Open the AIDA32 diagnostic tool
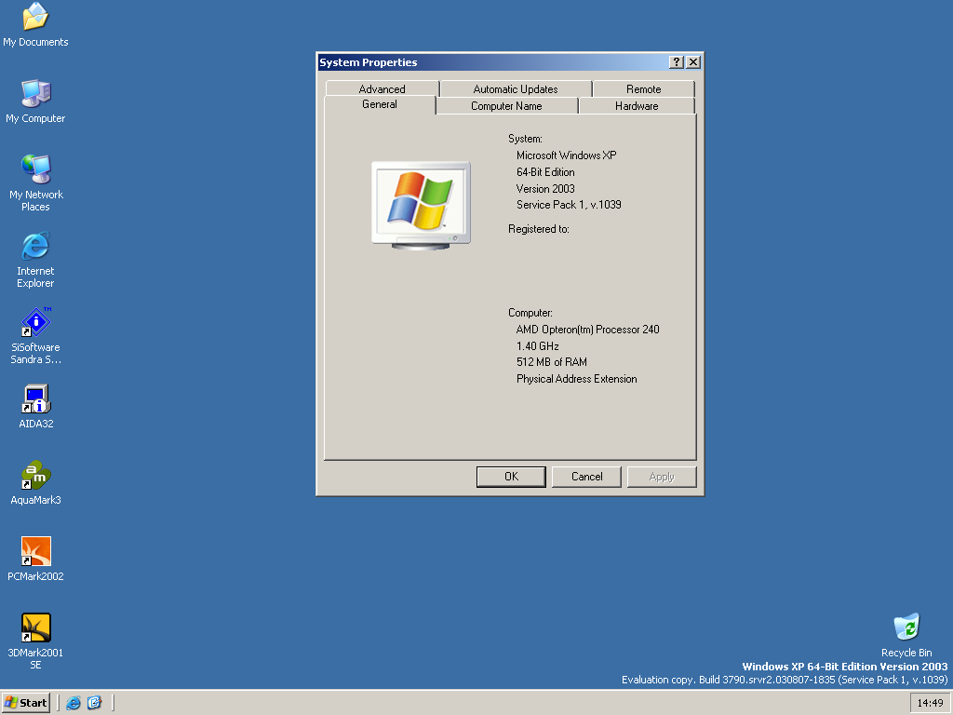 [35, 398]
